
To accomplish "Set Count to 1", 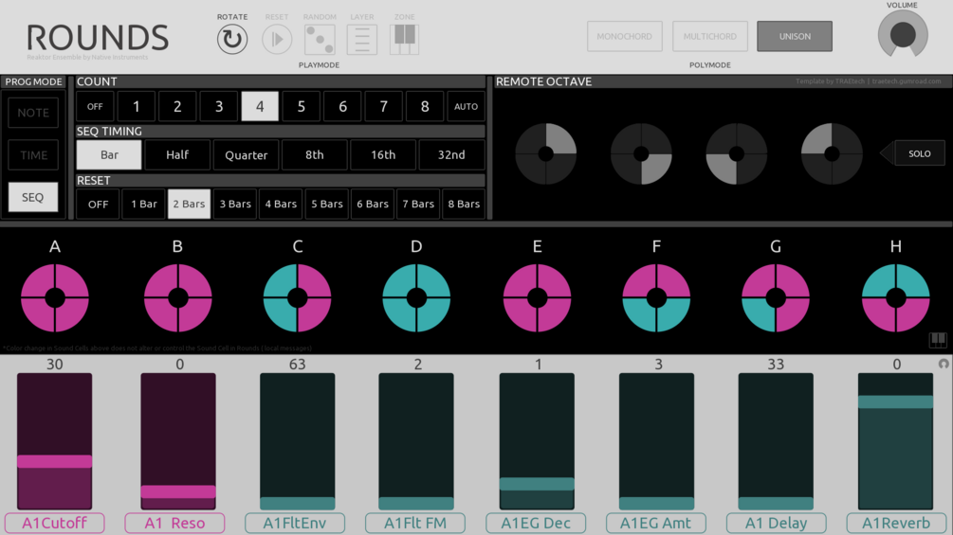I will coord(137,106).
